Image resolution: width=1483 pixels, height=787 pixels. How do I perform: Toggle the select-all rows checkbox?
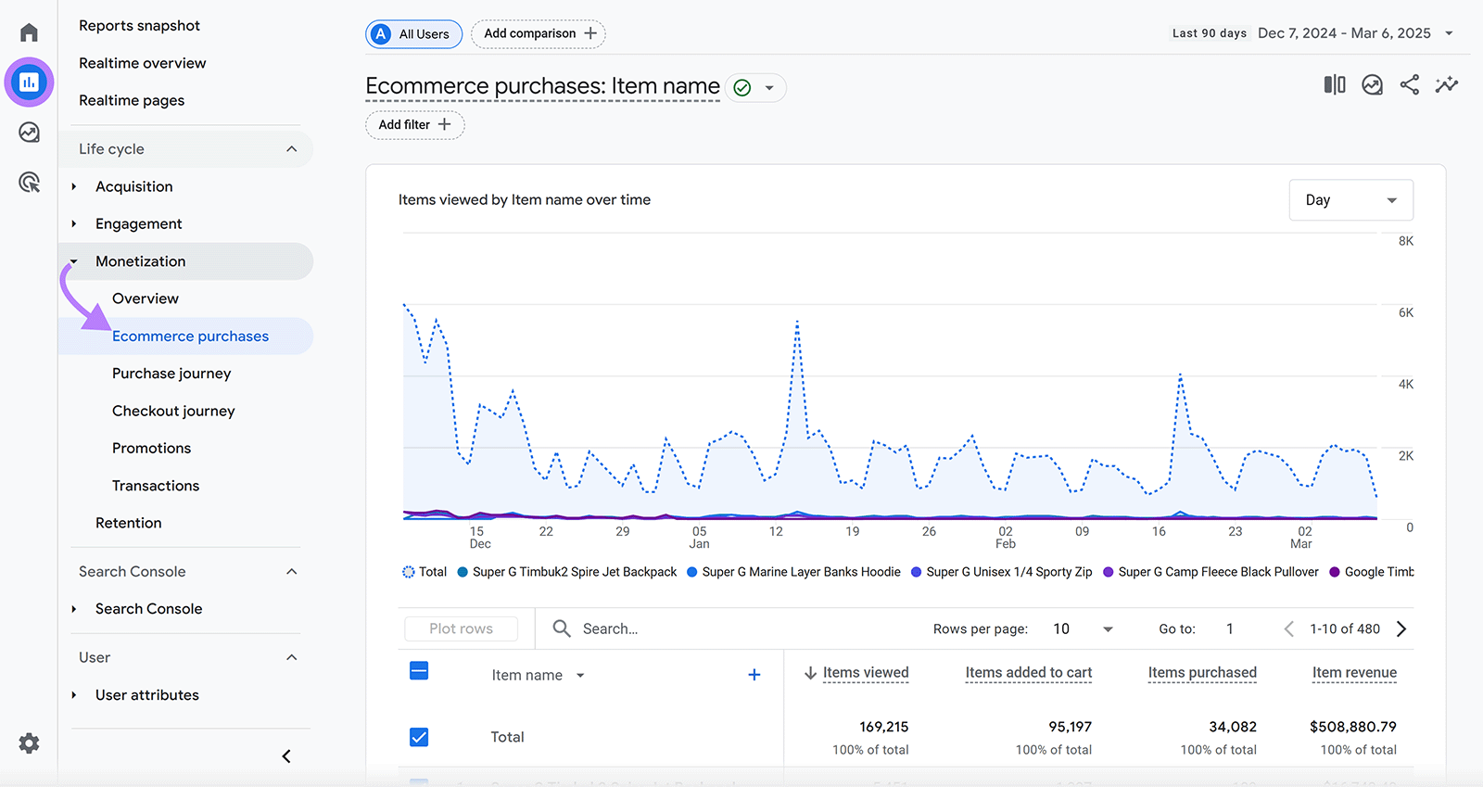click(x=419, y=671)
